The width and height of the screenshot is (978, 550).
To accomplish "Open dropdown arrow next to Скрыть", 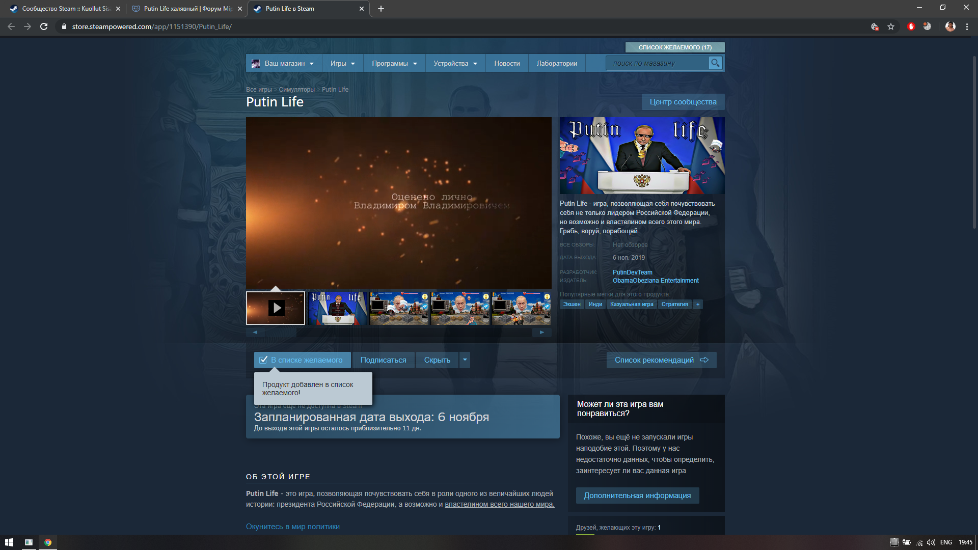I will (465, 360).
